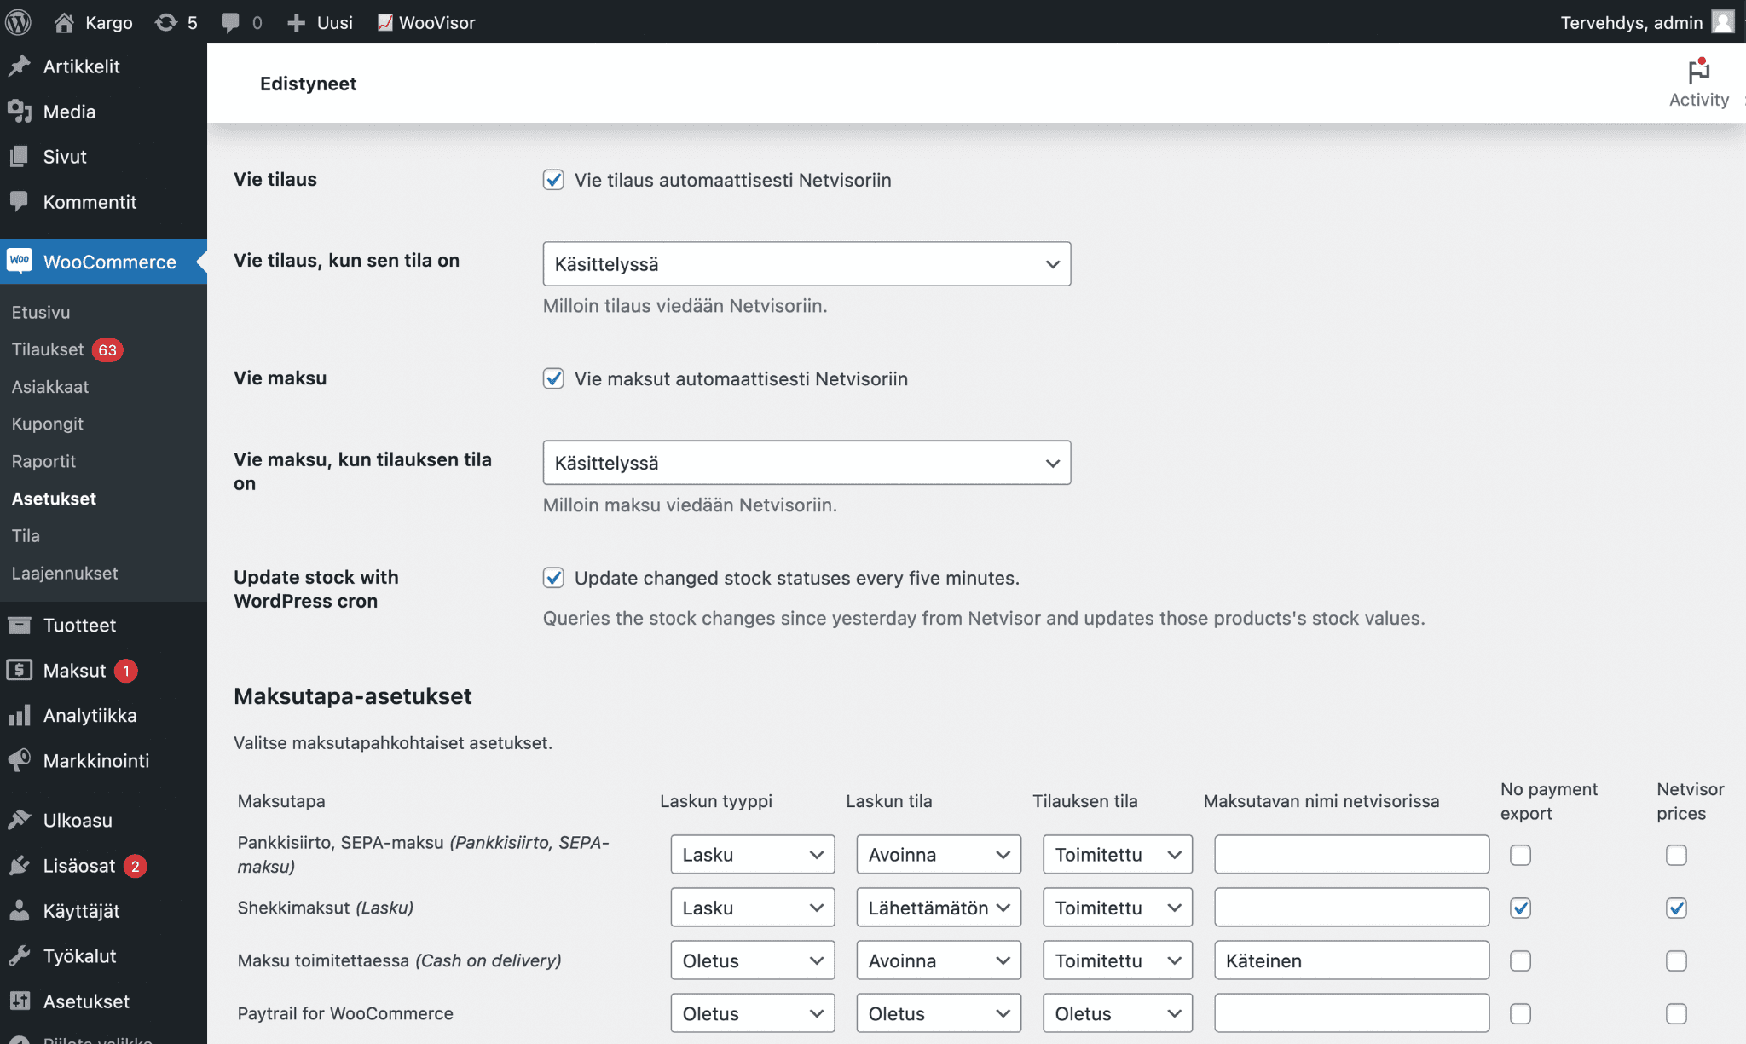Screen dimensions: 1746x1044
Task: Expand Laskun tila dropdown for Shekkimaksut
Action: coord(938,908)
